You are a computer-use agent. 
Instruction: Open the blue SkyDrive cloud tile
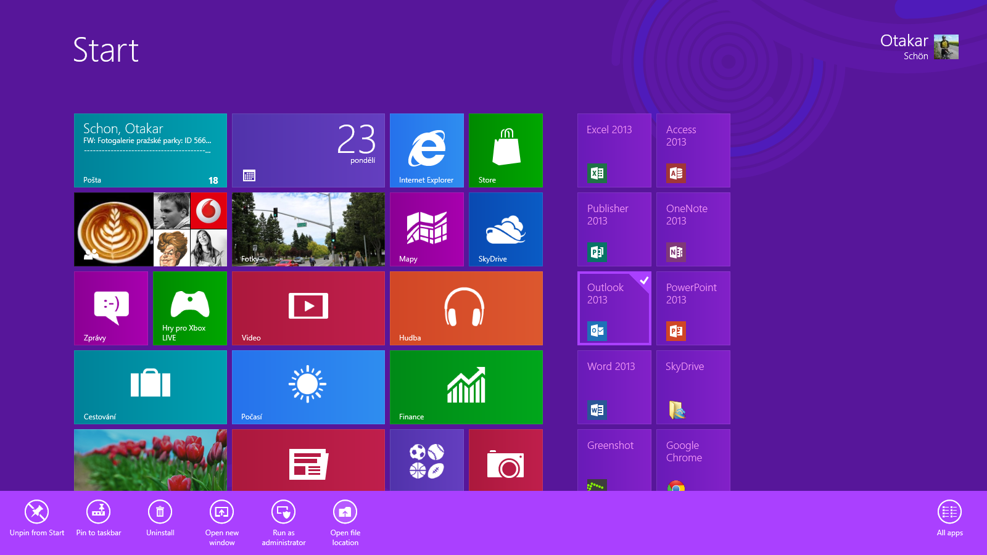(x=506, y=229)
